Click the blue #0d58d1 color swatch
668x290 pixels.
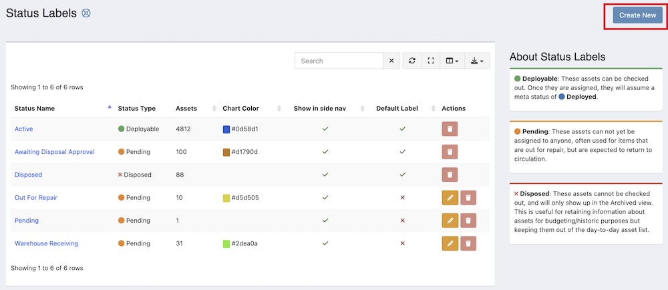click(x=226, y=129)
